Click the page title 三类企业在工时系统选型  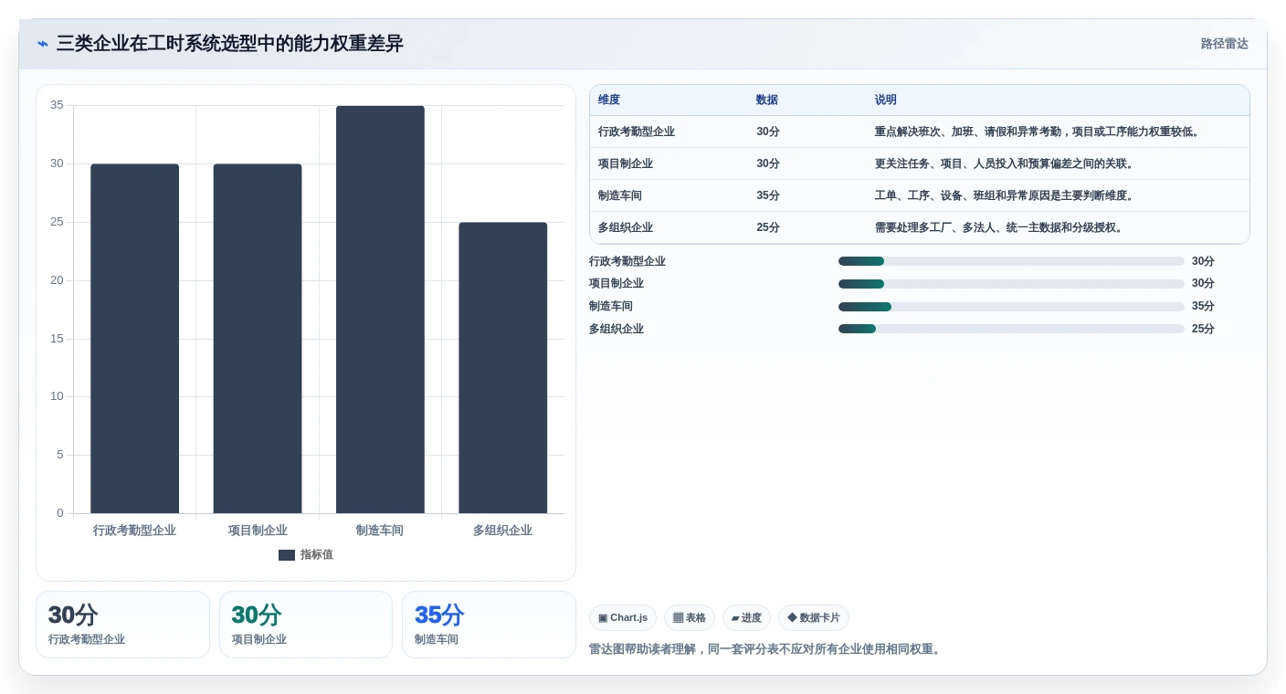(230, 44)
